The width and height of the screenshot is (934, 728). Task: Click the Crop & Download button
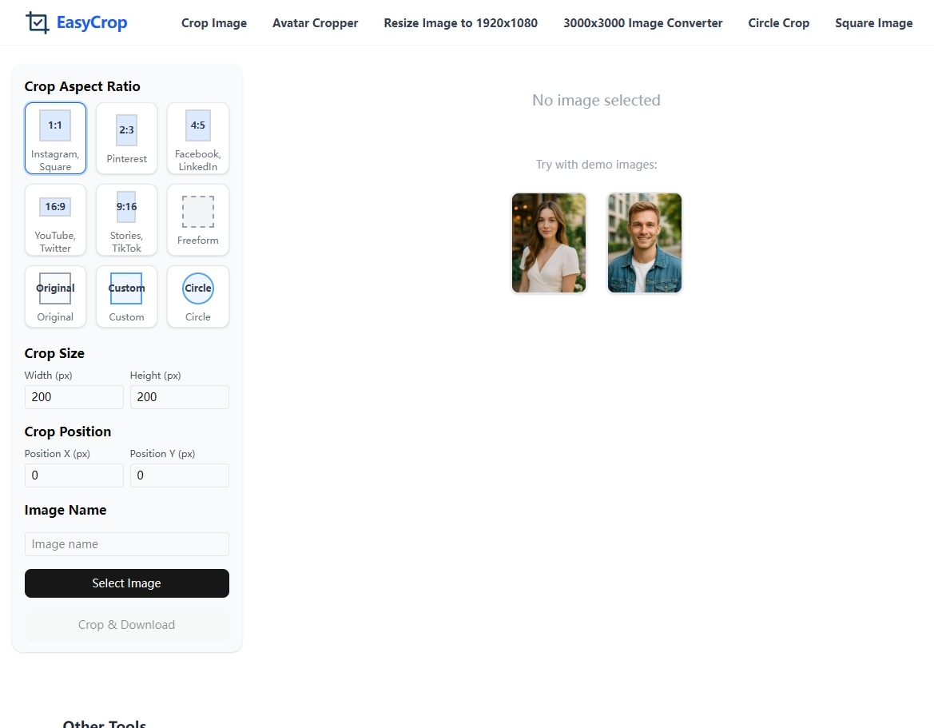[x=127, y=625]
